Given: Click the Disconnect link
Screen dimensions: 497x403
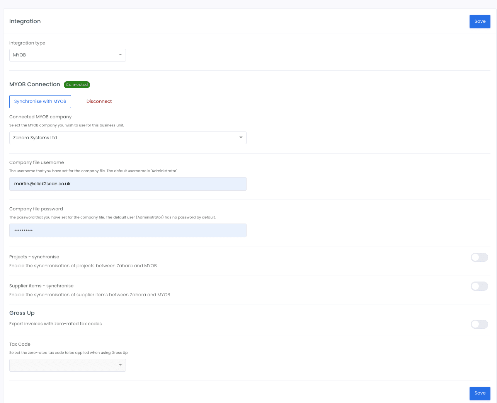Looking at the screenshot, I should click(x=99, y=101).
